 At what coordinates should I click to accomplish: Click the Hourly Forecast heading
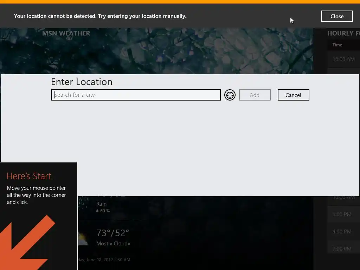343,33
